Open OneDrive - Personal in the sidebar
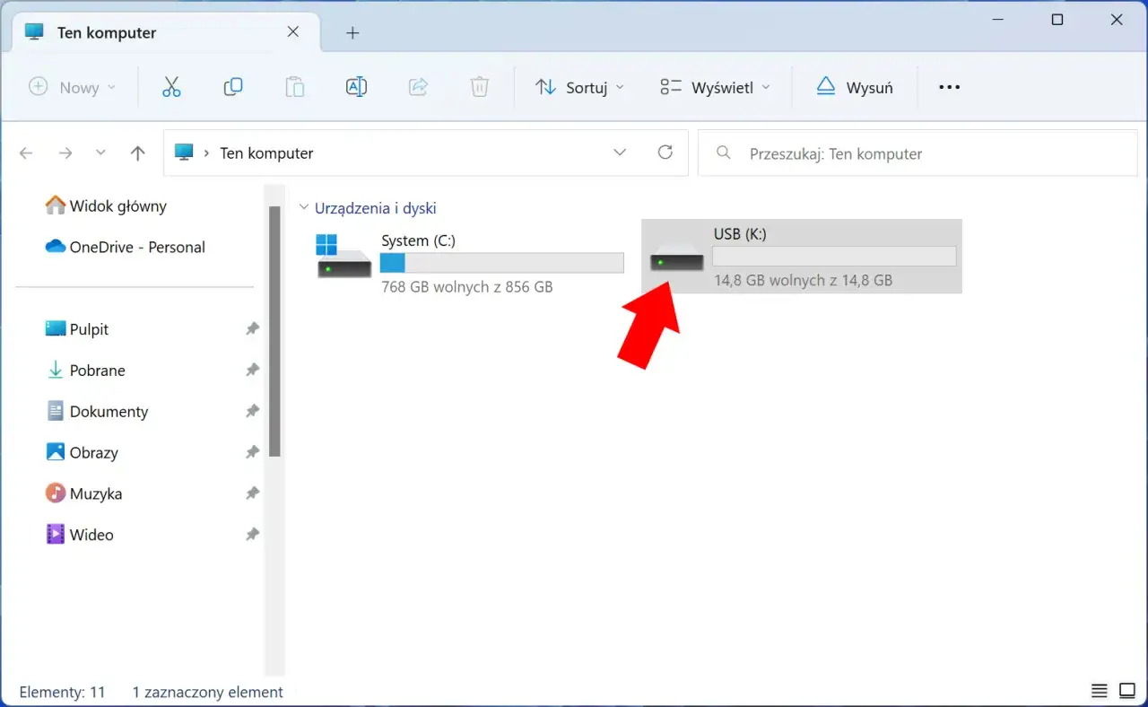The image size is (1148, 707). (x=136, y=247)
